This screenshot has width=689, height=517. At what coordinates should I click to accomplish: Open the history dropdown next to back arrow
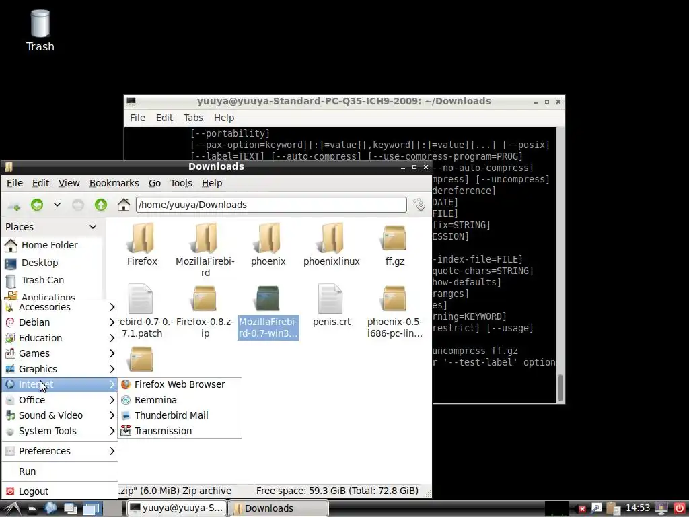[x=57, y=205]
